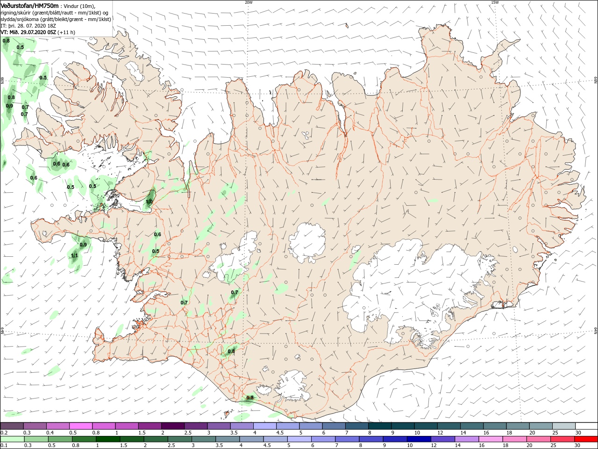Click the Veðurstofan/HM750m map title
Viewport: 598px width, 449px height.
[30, 5]
